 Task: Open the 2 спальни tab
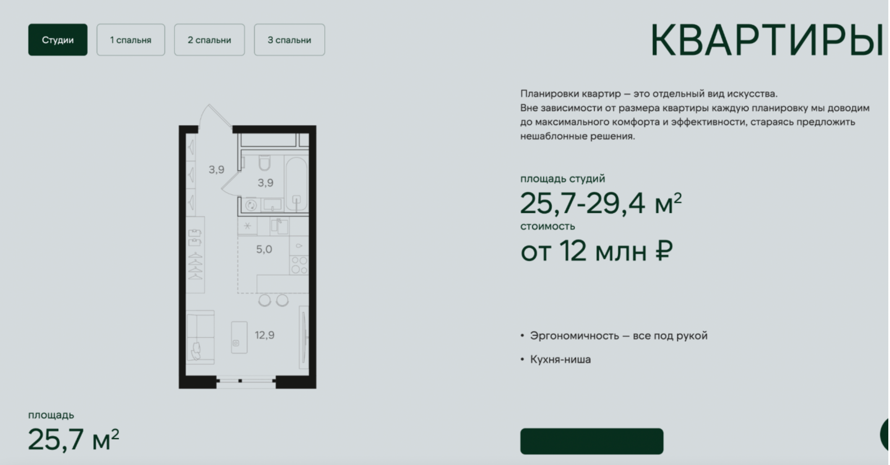[x=209, y=40]
